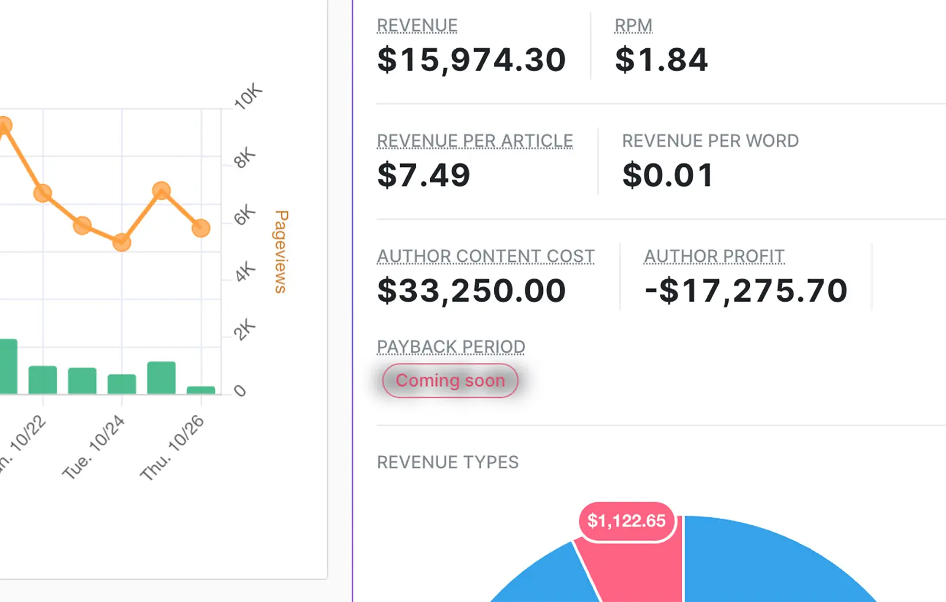Click the AUTHOR CONTENT COST label

click(x=485, y=256)
